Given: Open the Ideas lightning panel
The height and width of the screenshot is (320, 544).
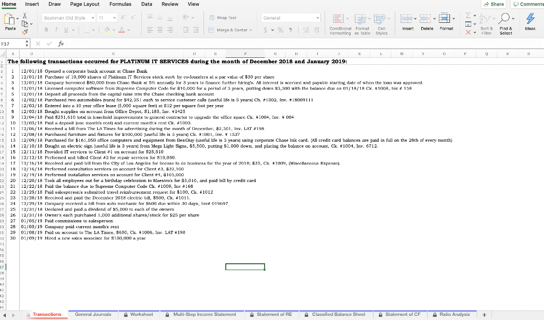Looking at the screenshot, I should (530, 21).
